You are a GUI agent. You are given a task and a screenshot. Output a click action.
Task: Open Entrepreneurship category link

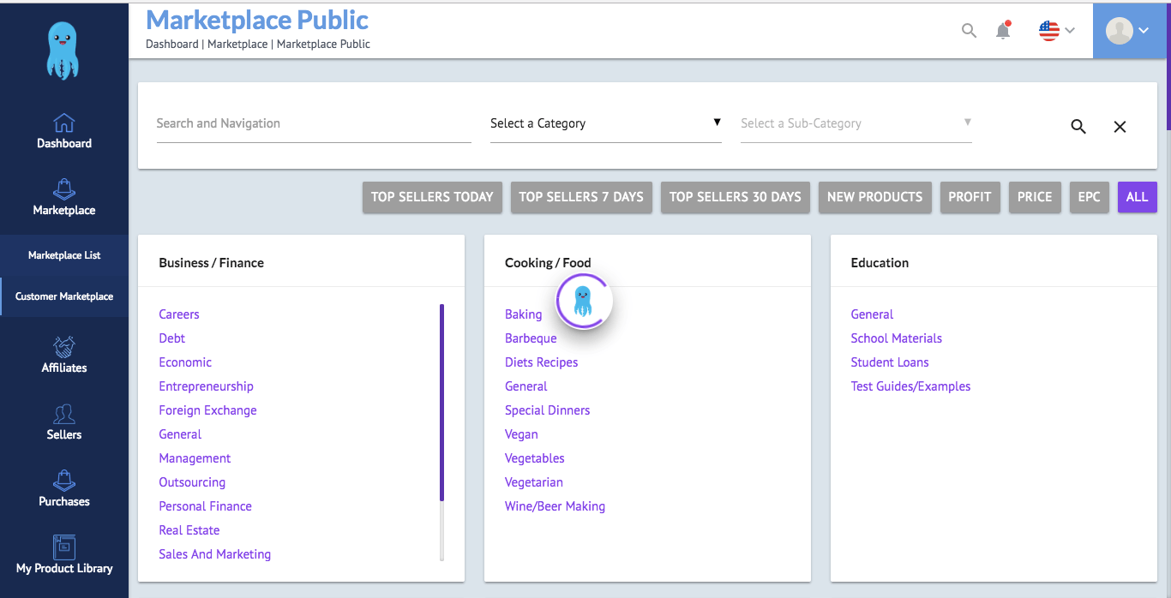pos(207,386)
